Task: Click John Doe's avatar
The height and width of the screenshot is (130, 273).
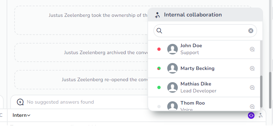Action: pyautogui.click(x=173, y=49)
